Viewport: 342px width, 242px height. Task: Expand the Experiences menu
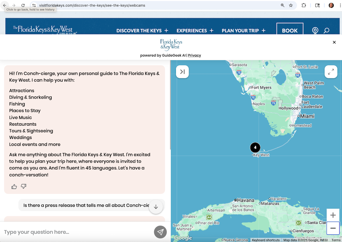pos(195,30)
